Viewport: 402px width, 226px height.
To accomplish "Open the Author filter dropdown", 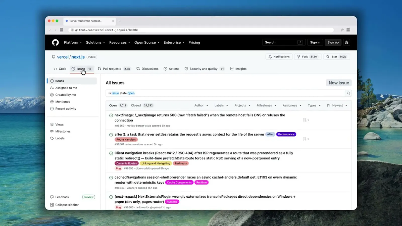I will 201,105.
